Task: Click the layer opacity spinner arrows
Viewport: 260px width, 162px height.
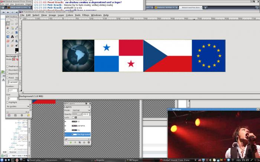Action: (90, 114)
